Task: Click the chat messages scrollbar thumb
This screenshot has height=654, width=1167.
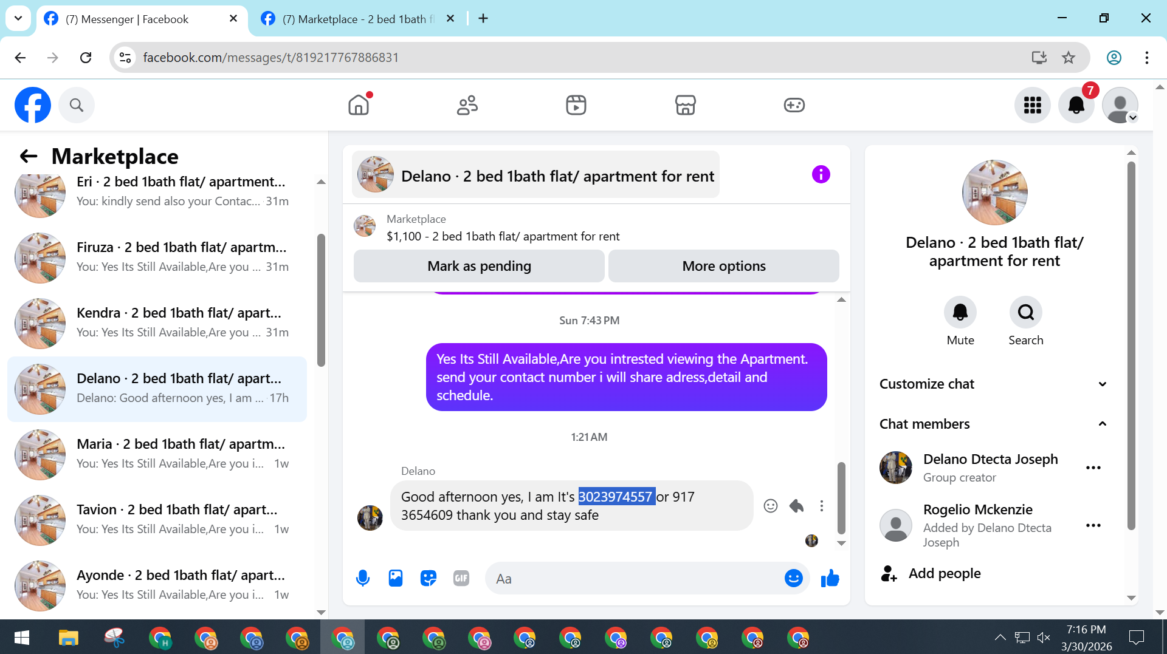Action: pos(841,497)
